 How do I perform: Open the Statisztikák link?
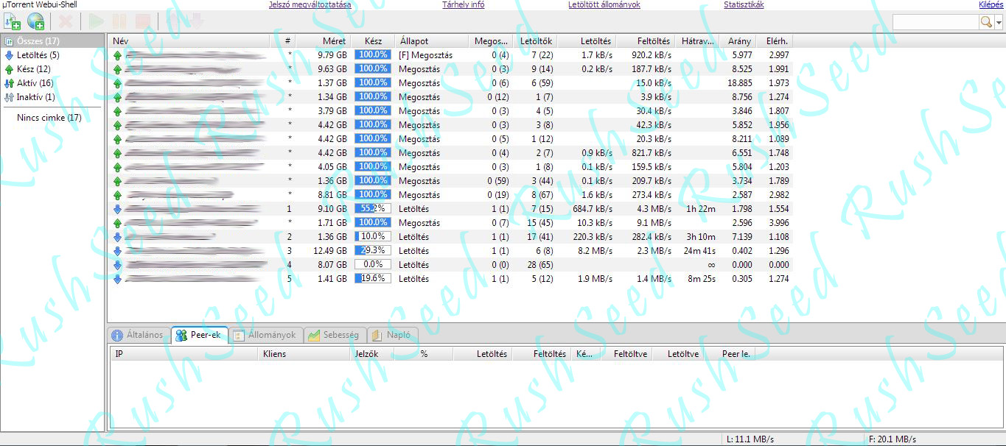click(744, 4)
